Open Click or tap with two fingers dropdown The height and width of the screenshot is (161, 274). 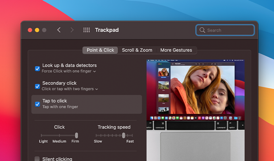coord(70,89)
